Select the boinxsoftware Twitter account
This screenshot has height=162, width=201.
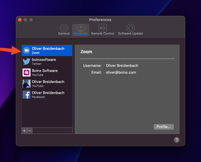tap(47, 61)
